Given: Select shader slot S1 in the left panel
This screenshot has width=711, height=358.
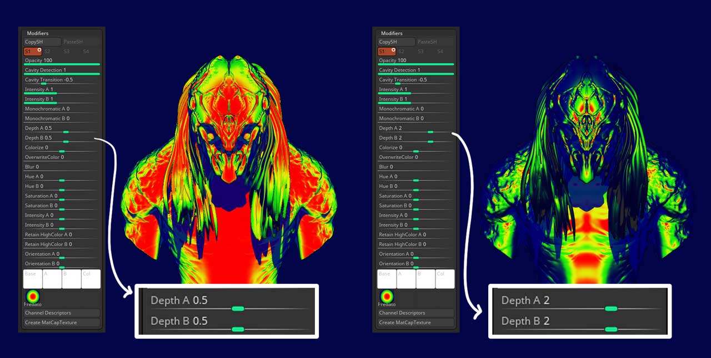Looking at the screenshot, I should click(x=33, y=52).
